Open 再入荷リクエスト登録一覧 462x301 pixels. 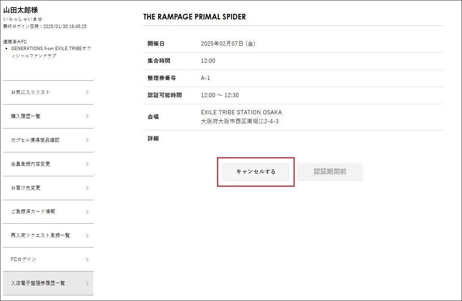48,236
